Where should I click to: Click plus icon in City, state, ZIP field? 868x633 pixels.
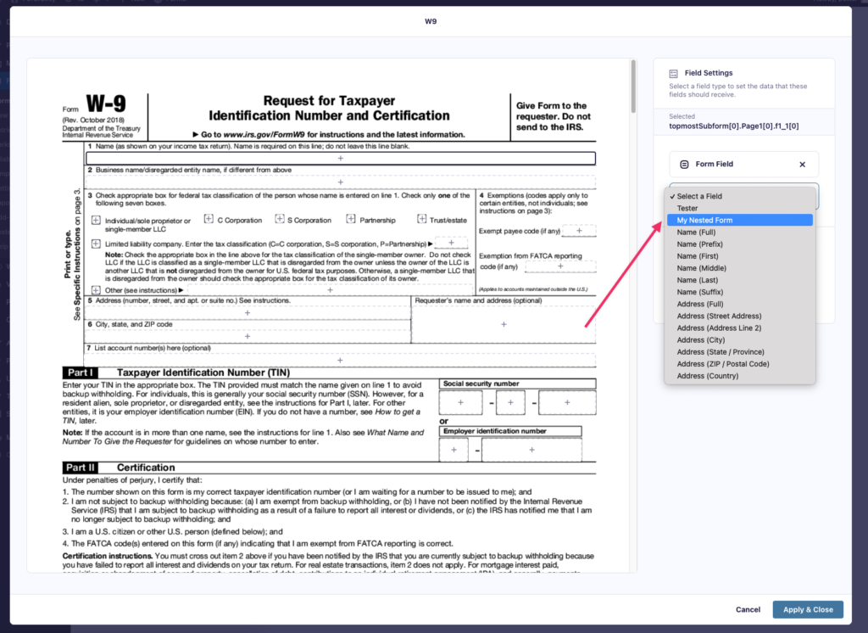coord(248,336)
